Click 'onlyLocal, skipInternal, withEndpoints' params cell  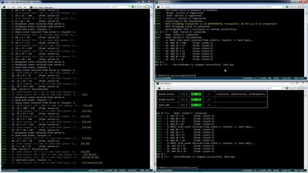point(241,94)
